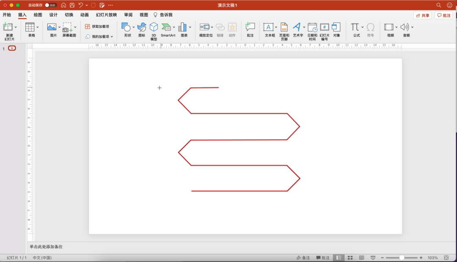Switch to the Draw (绘图) tab
This screenshot has height=262, width=457.
click(x=38, y=15)
